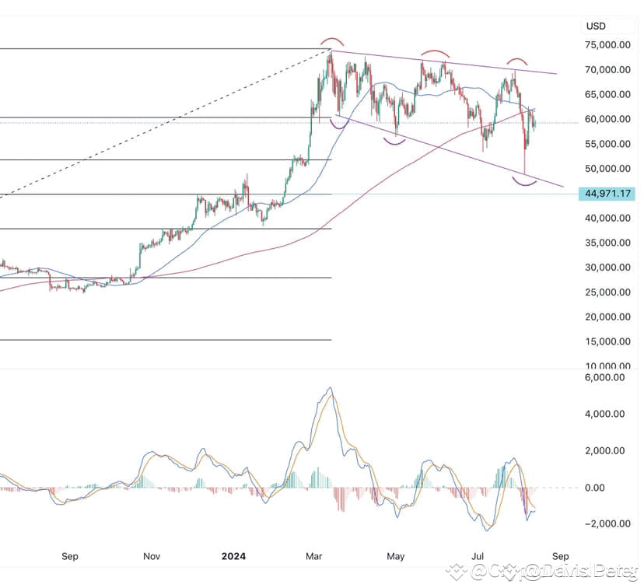Click the 50,000.00 price axis label
This screenshot has width=644, height=588.
(607, 168)
